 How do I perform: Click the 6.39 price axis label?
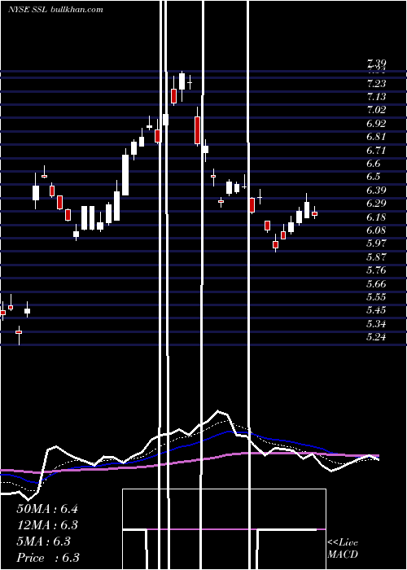[x=376, y=191]
